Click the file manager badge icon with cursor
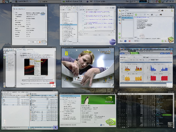This screenshot has height=132, width=176. pyautogui.click(x=56, y=127)
